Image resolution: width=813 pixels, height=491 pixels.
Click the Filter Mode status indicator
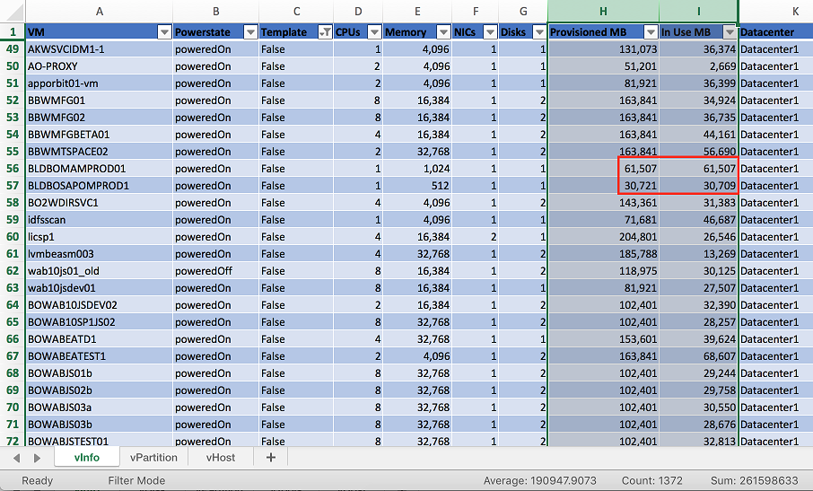(136, 480)
